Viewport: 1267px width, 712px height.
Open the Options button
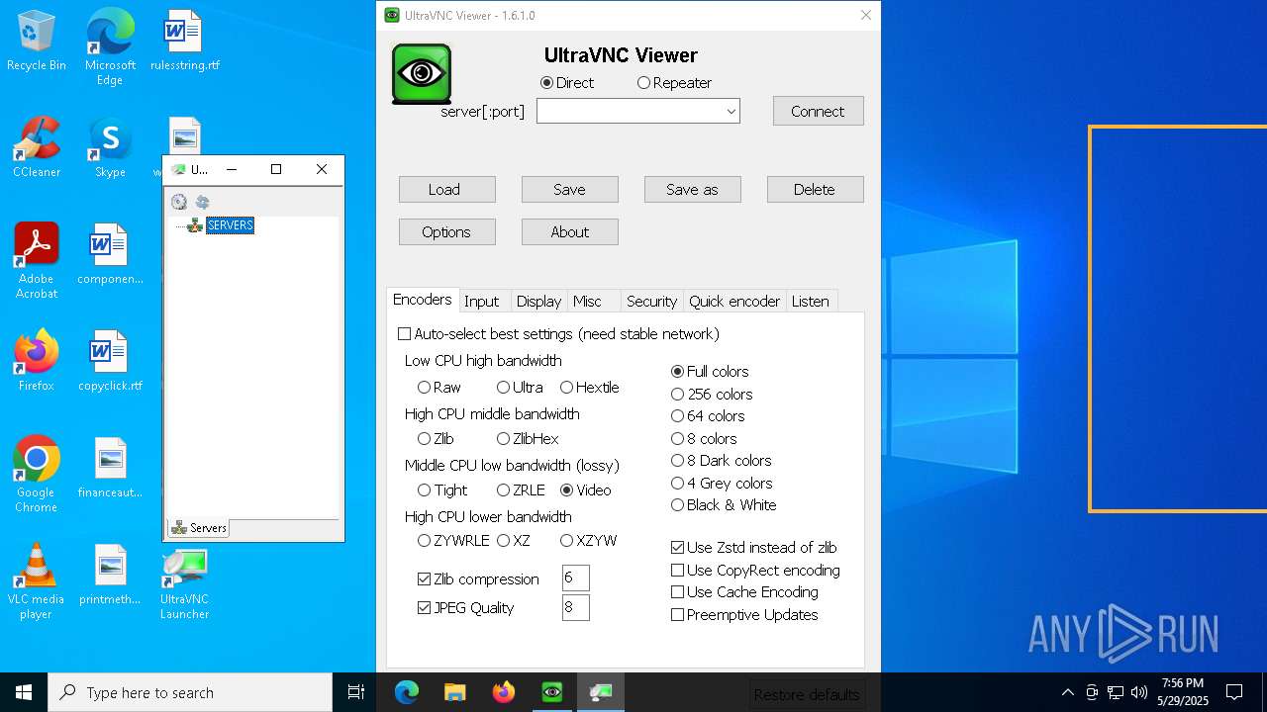pyautogui.click(x=446, y=231)
